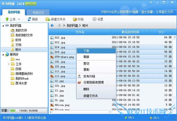Screen dimensions: 177x121
Task: Choose 分享到新浪微博 in the context menu
Action: [96, 82]
